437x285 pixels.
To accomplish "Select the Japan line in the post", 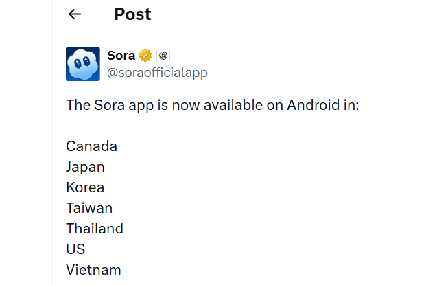I will pos(85,167).
